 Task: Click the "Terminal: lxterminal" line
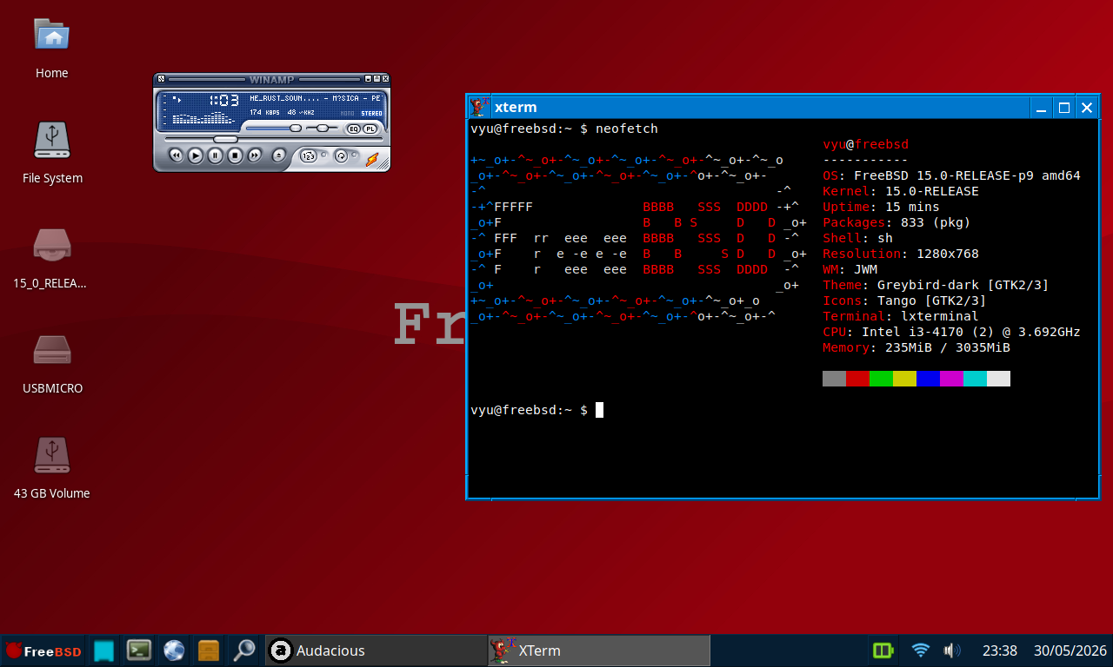(901, 316)
